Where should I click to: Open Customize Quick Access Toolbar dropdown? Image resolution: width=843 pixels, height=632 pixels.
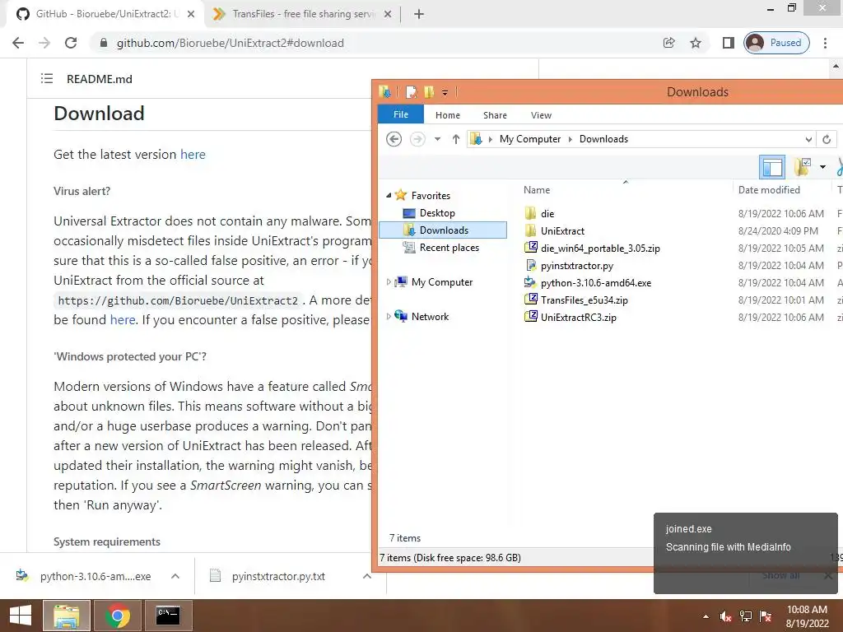(445, 92)
